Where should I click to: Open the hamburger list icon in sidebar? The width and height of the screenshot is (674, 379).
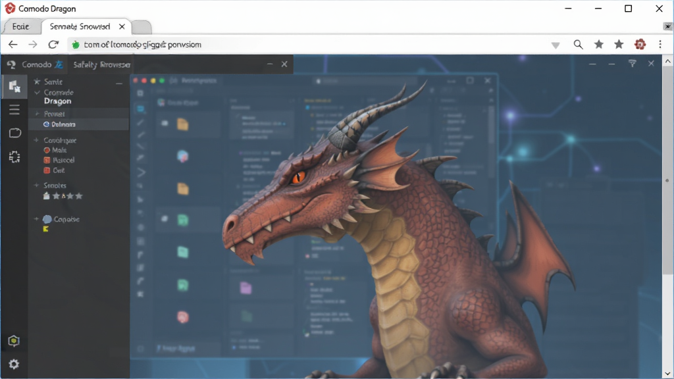click(14, 110)
